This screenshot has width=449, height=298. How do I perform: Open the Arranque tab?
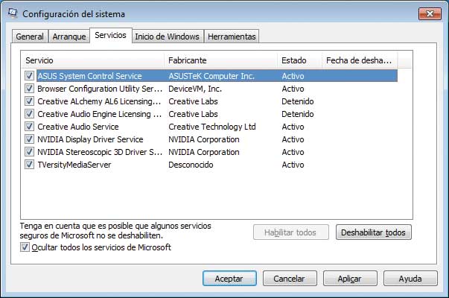pyautogui.click(x=69, y=37)
